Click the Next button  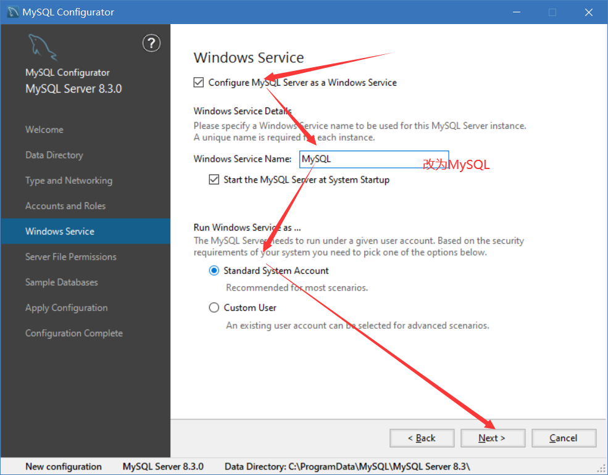(493, 438)
